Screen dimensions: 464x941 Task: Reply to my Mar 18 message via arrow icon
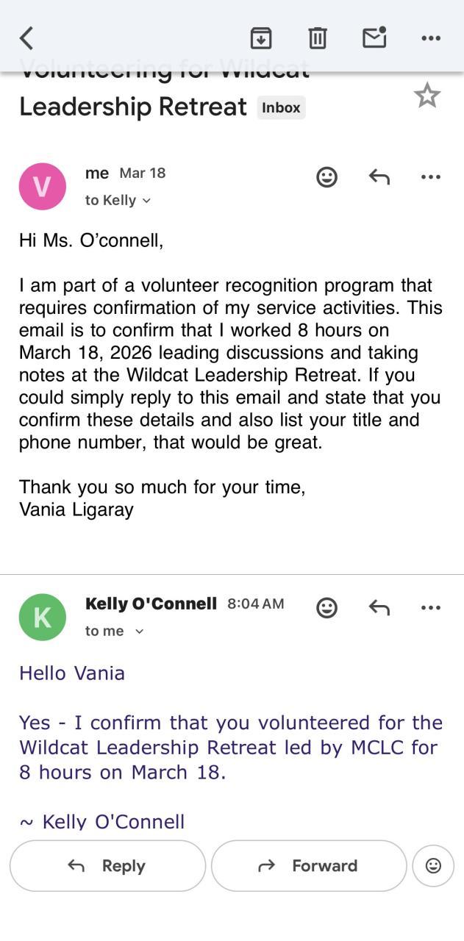pyautogui.click(x=379, y=177)
